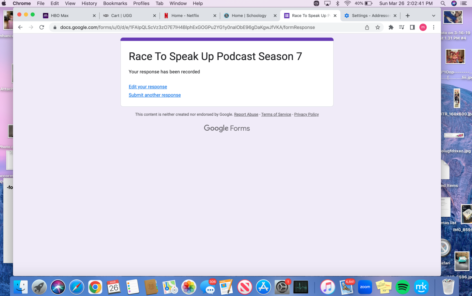Open the Privacy Policy link

coord(306,114)
